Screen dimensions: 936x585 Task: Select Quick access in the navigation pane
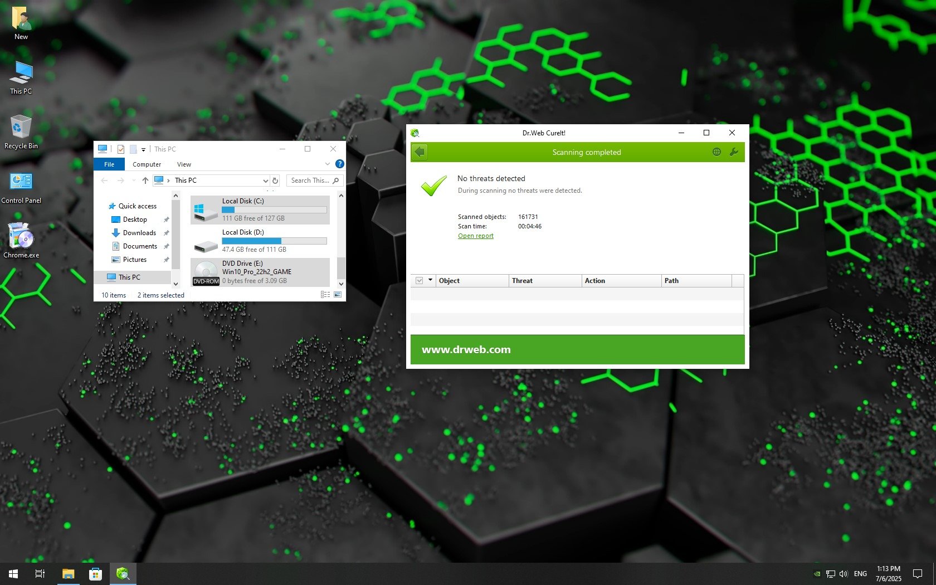(132, 206)
